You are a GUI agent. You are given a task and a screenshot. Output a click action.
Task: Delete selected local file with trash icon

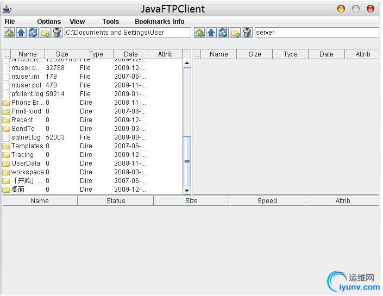[x=57, y=33]
